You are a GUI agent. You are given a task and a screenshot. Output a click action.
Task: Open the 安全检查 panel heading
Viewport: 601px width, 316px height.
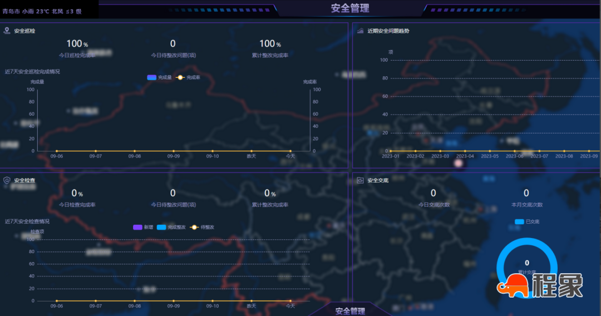(x=24, y=180)
